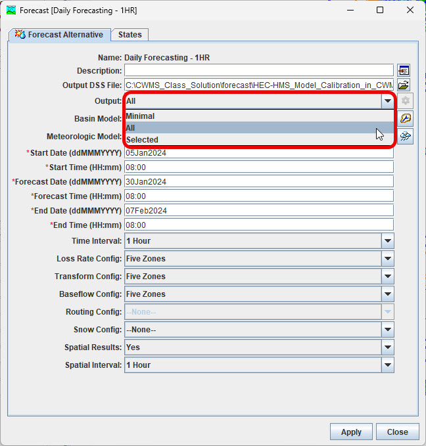Open the Loss Rate Config dropdown

click(387, 259)
